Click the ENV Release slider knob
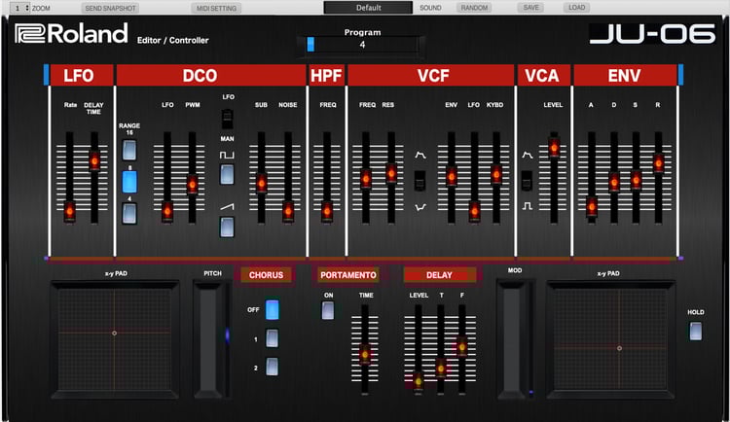Image resolution: width=730 pixels, height=422 pixels. (658, 163)
